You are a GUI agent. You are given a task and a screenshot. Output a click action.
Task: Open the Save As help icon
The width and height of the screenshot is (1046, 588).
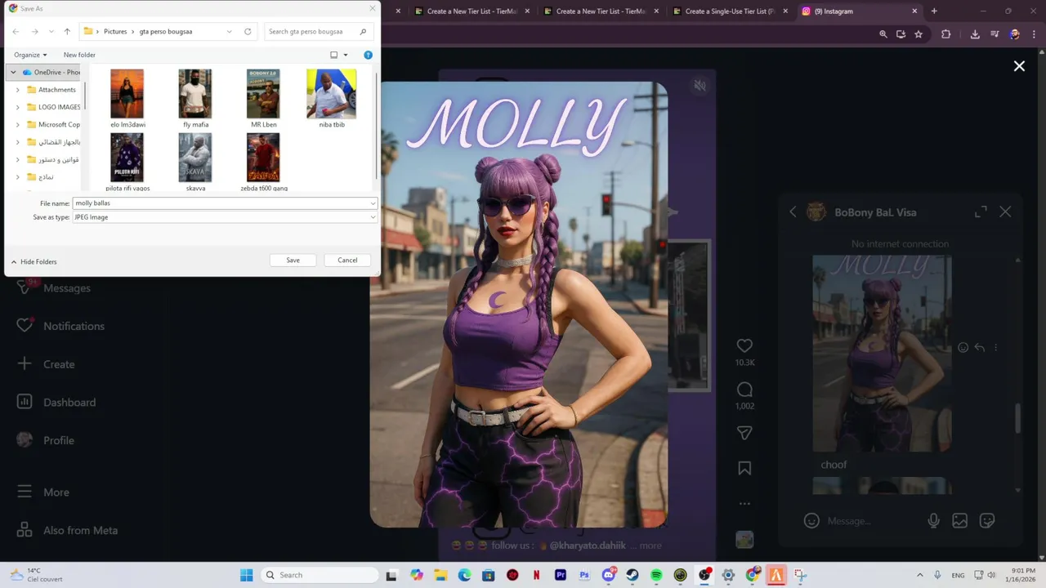tap(368, 55)
